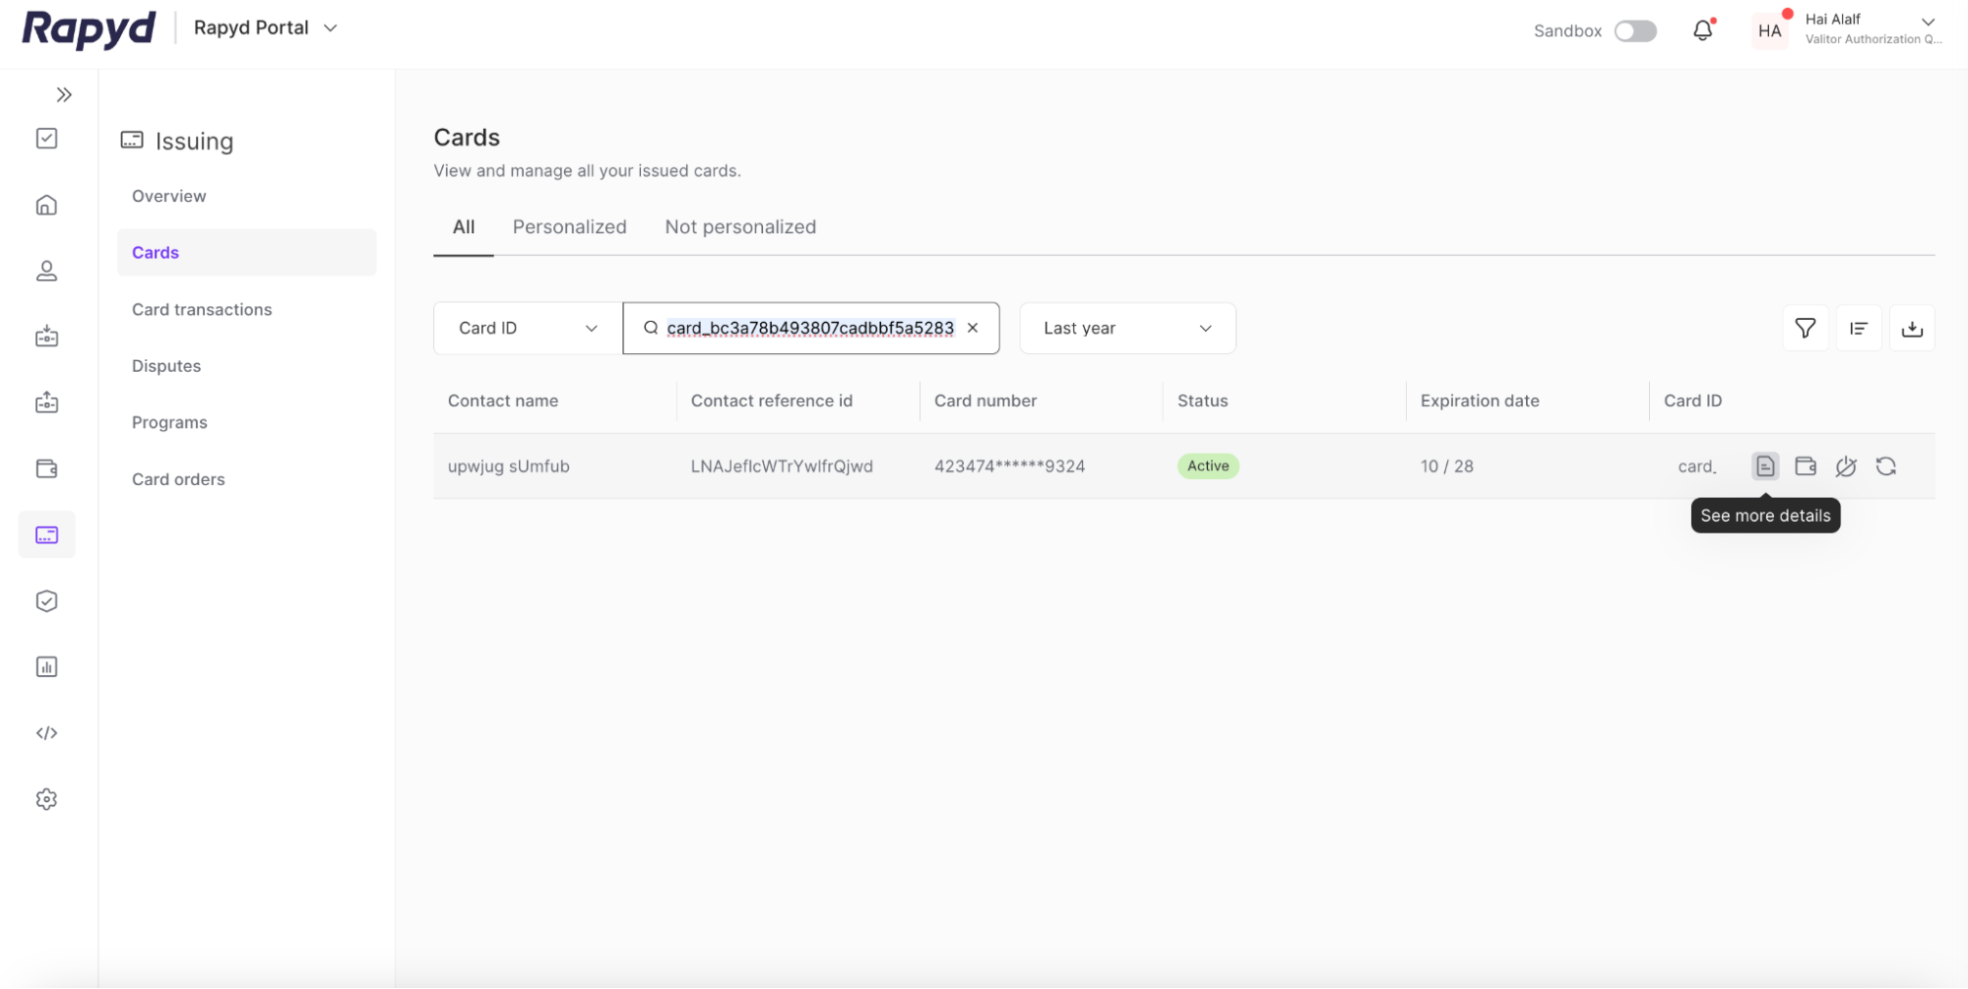
Task: Click the wallet icon on the card row
Action: pos(1806,466)
